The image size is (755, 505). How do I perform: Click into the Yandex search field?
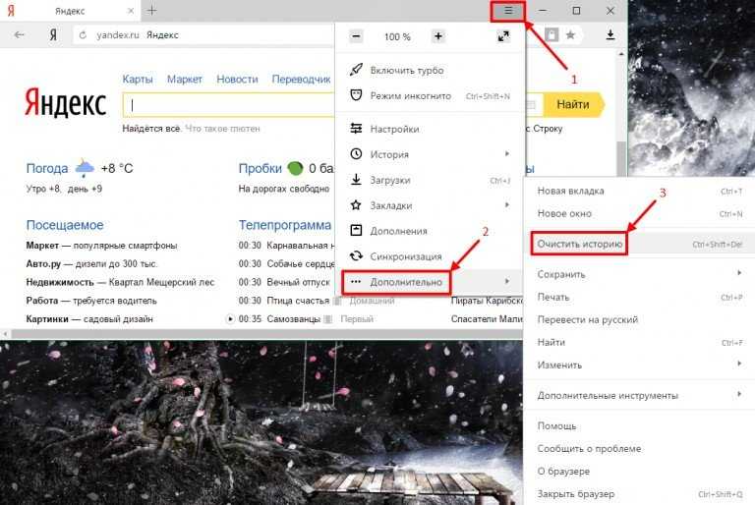point(229,105)
